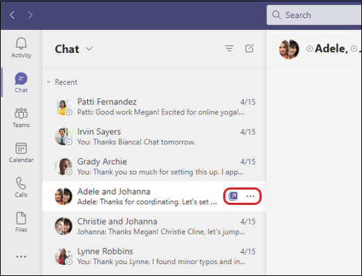
Task: Open the Patti Fernandez chat
Action: [x=154, y=107]
